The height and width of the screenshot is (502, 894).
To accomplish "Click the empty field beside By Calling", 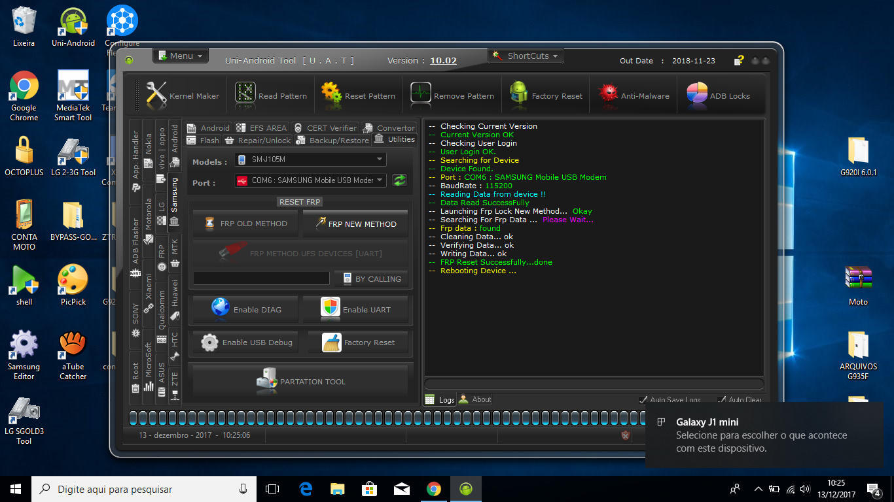I will (261, 278).
